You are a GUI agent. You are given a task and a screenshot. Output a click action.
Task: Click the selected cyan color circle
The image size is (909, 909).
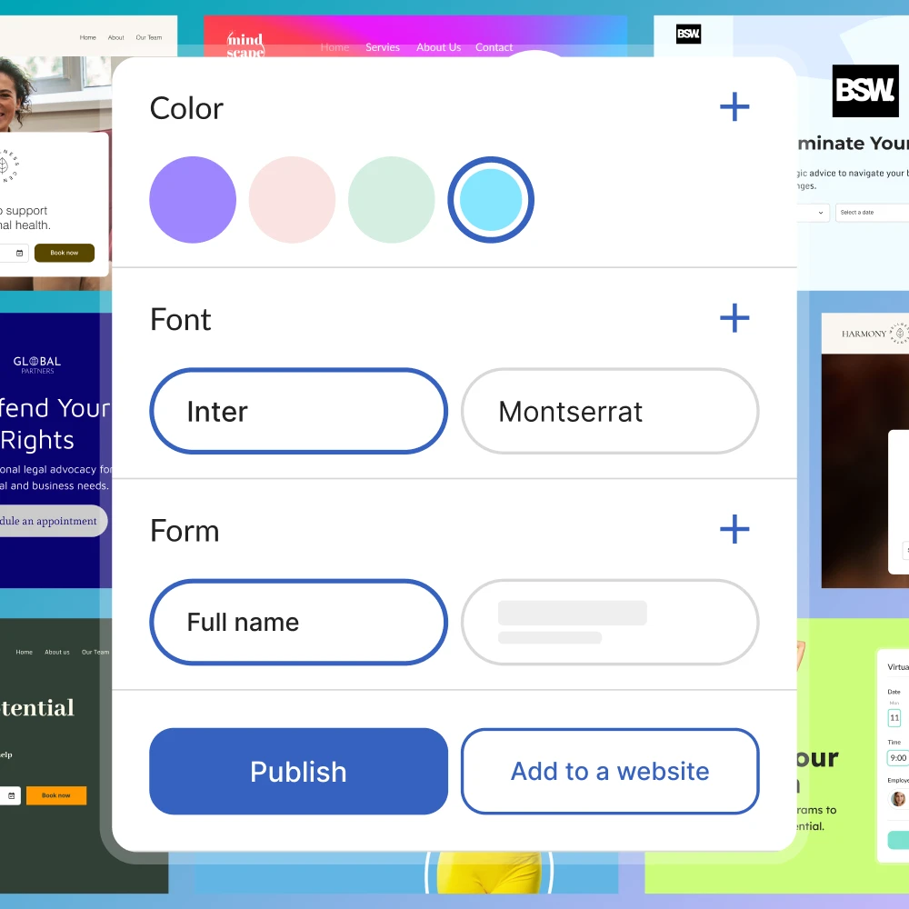(491, 199)
